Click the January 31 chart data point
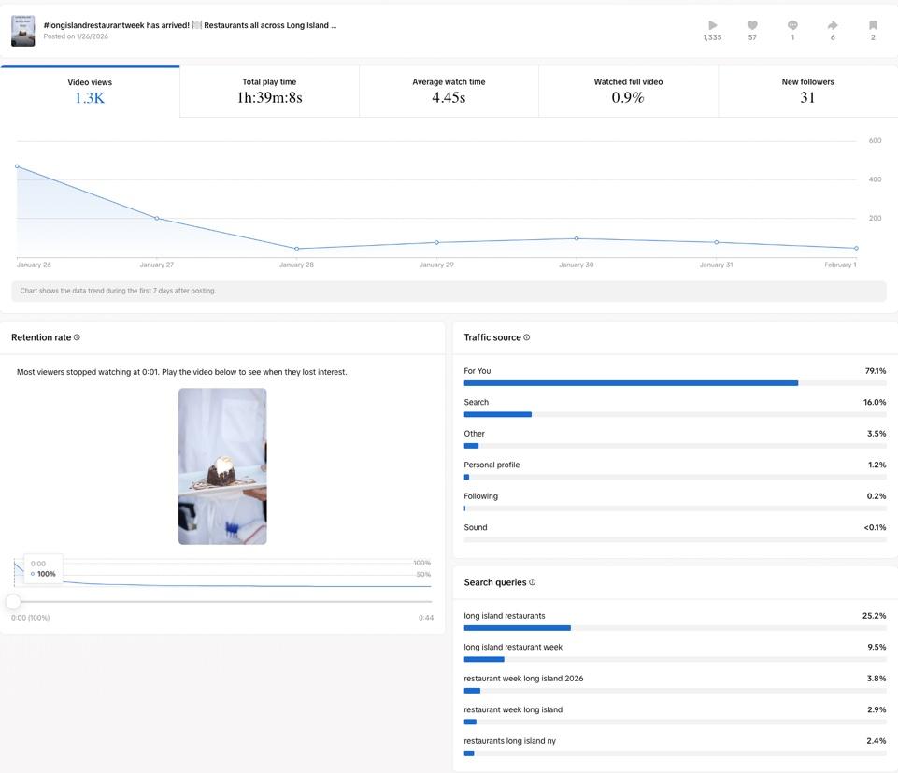 [x=717, y=242]
